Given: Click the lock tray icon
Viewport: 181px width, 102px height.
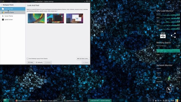Looking at the screenshot, I should pos(156,101).
